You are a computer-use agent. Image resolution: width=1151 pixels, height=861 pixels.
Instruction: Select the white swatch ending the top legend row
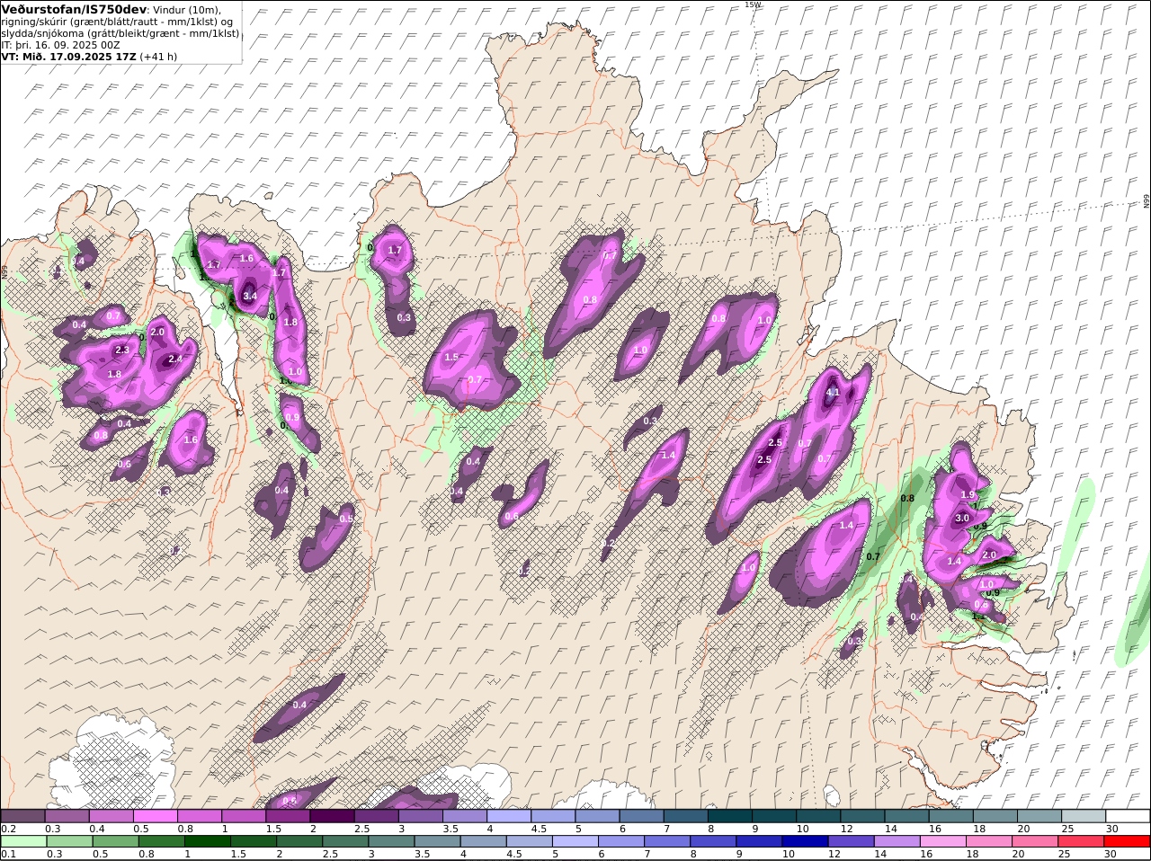pos(1129,816)
